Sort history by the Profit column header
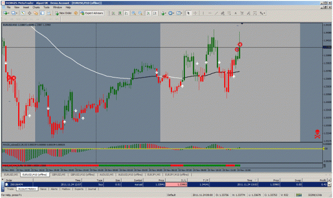This screenshot has width=333, height=198. [315, 180]
